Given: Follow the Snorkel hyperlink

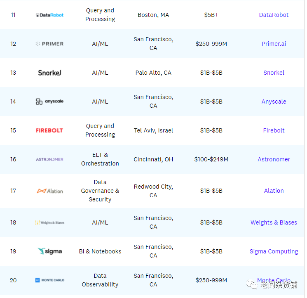Looking at the screenshot, I should coord(274,73).
